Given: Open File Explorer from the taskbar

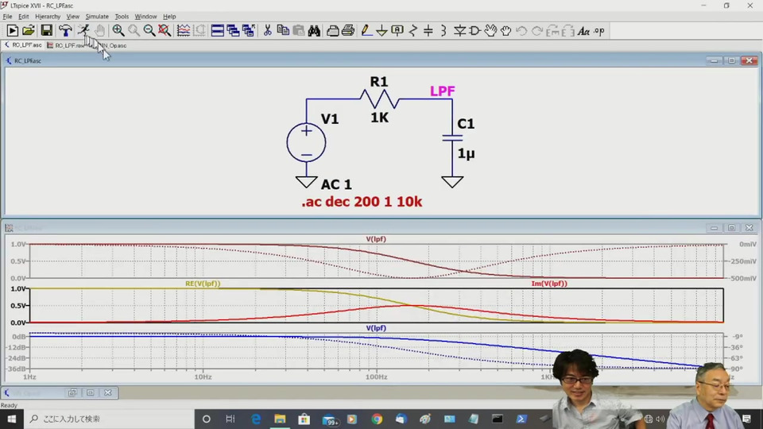Looking at the screenshot, I should click(x=280, y=419).
